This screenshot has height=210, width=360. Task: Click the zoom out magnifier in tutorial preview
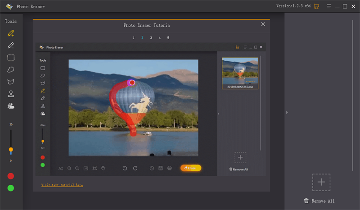click(x=77, y=168)
